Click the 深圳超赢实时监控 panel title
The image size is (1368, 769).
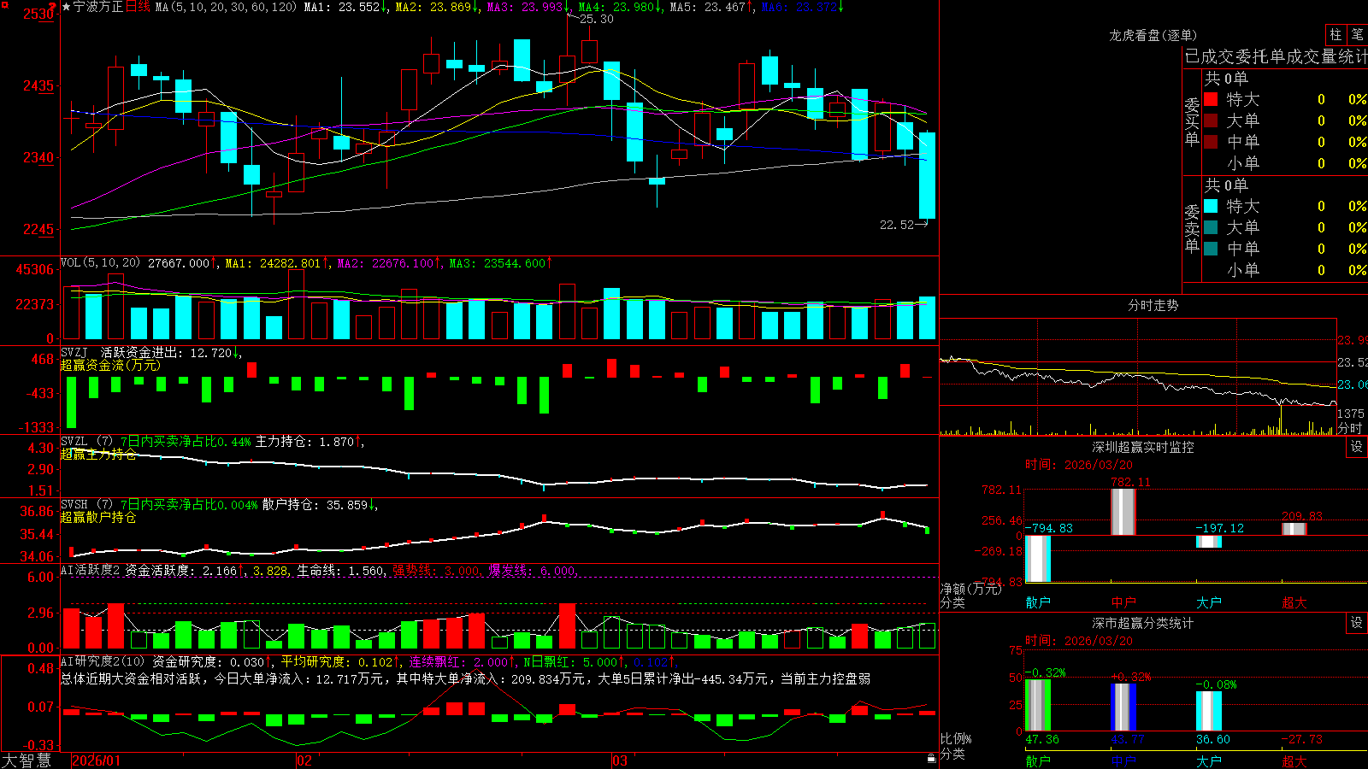[x=1143, y=447]
